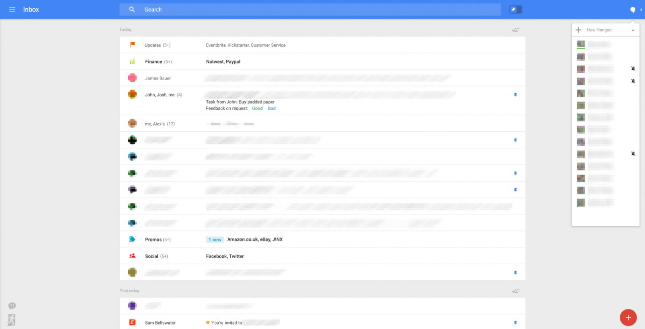
Task: Click the Bad feedback link
Action: click(x=272, y=109)
